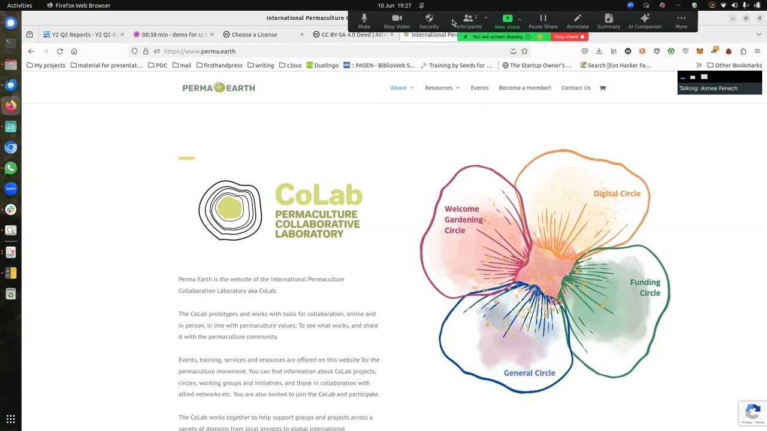Open PASEN - BiblioWeb bookmark
767x431 pixels.
[x=379, y=65]
